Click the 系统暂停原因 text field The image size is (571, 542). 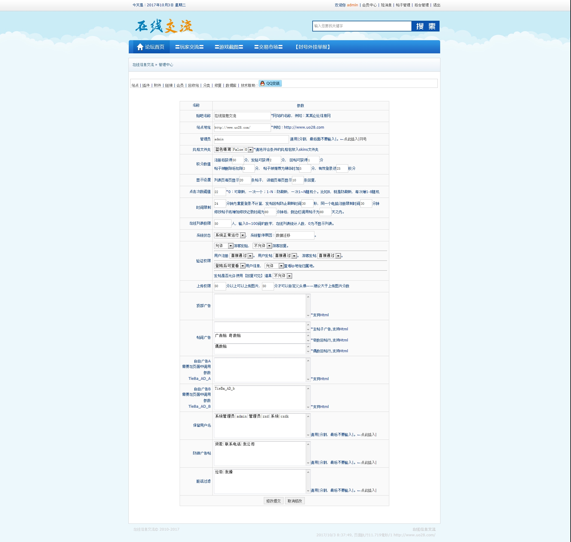295,235
